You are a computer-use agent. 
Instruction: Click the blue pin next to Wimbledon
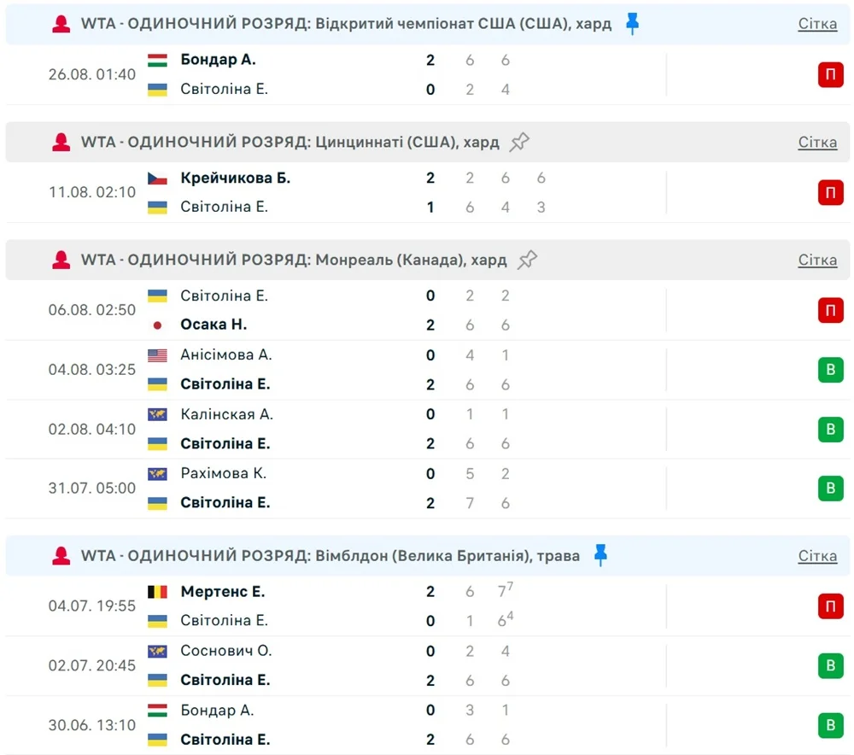[600, 556]
